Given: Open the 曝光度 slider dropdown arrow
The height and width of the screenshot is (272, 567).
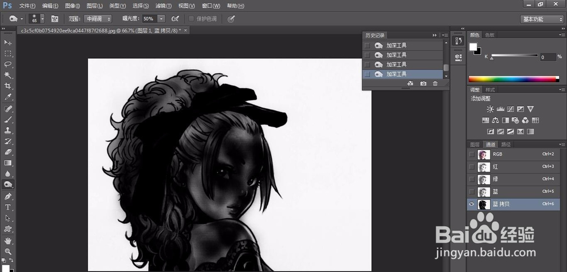Looking at the screenshot, I should [x=161, y=19].
